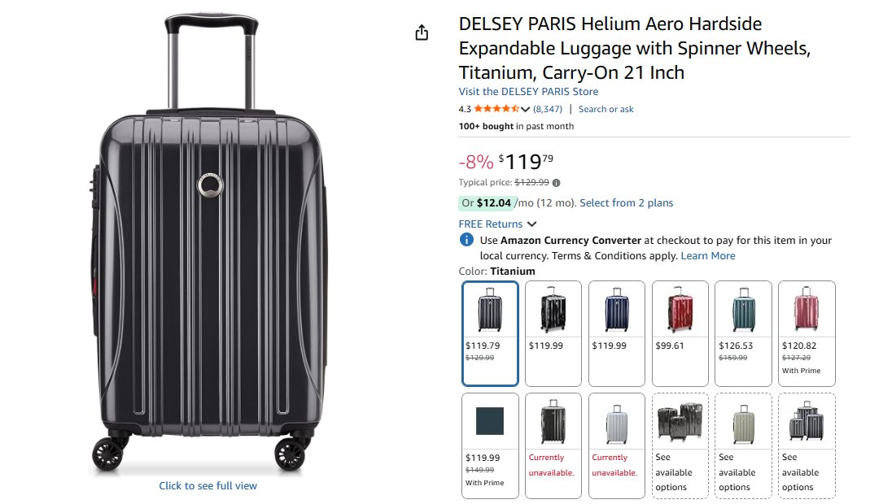Select the red suitcase for $99.61
The height and width of the screenshot is (504, 870).
point(680,332)
